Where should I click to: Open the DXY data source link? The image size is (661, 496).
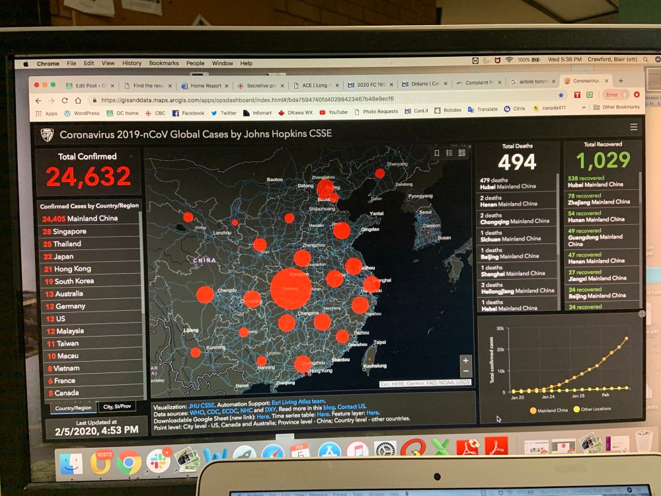click(x=270, y=409)
